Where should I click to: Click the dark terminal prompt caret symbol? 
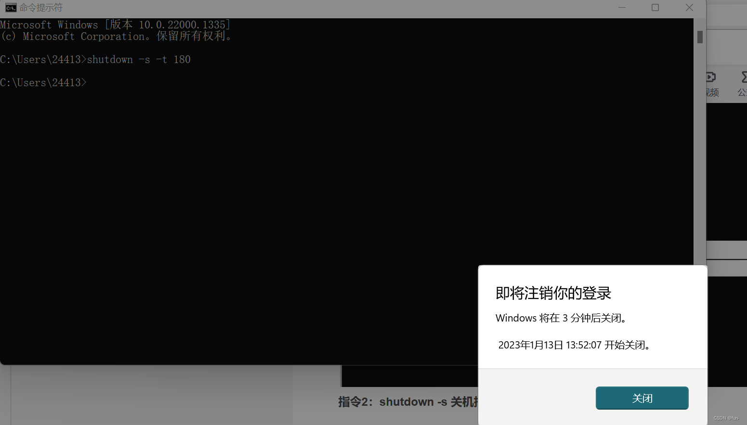pyautogui.click(x=84, y=82)
